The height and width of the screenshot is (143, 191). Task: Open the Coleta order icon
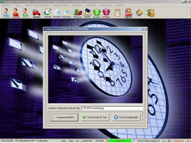(x=47, y=13)
